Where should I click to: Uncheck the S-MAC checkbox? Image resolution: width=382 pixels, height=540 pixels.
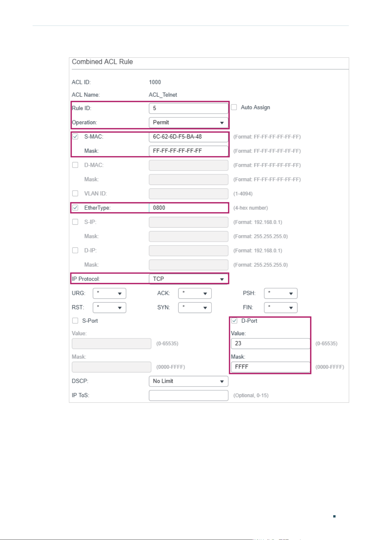point(75,136)
